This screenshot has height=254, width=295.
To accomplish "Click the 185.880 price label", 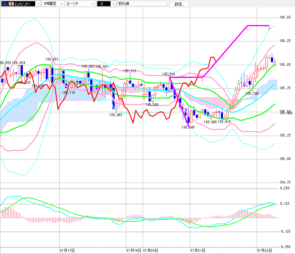I will tap(168, 74).
